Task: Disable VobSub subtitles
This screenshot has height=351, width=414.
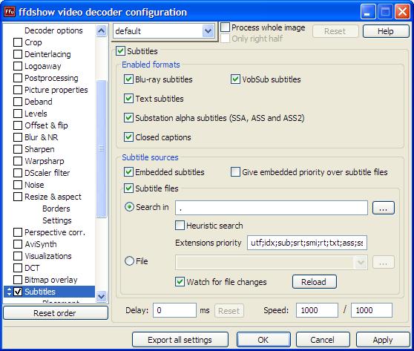Action: point(235,79)
